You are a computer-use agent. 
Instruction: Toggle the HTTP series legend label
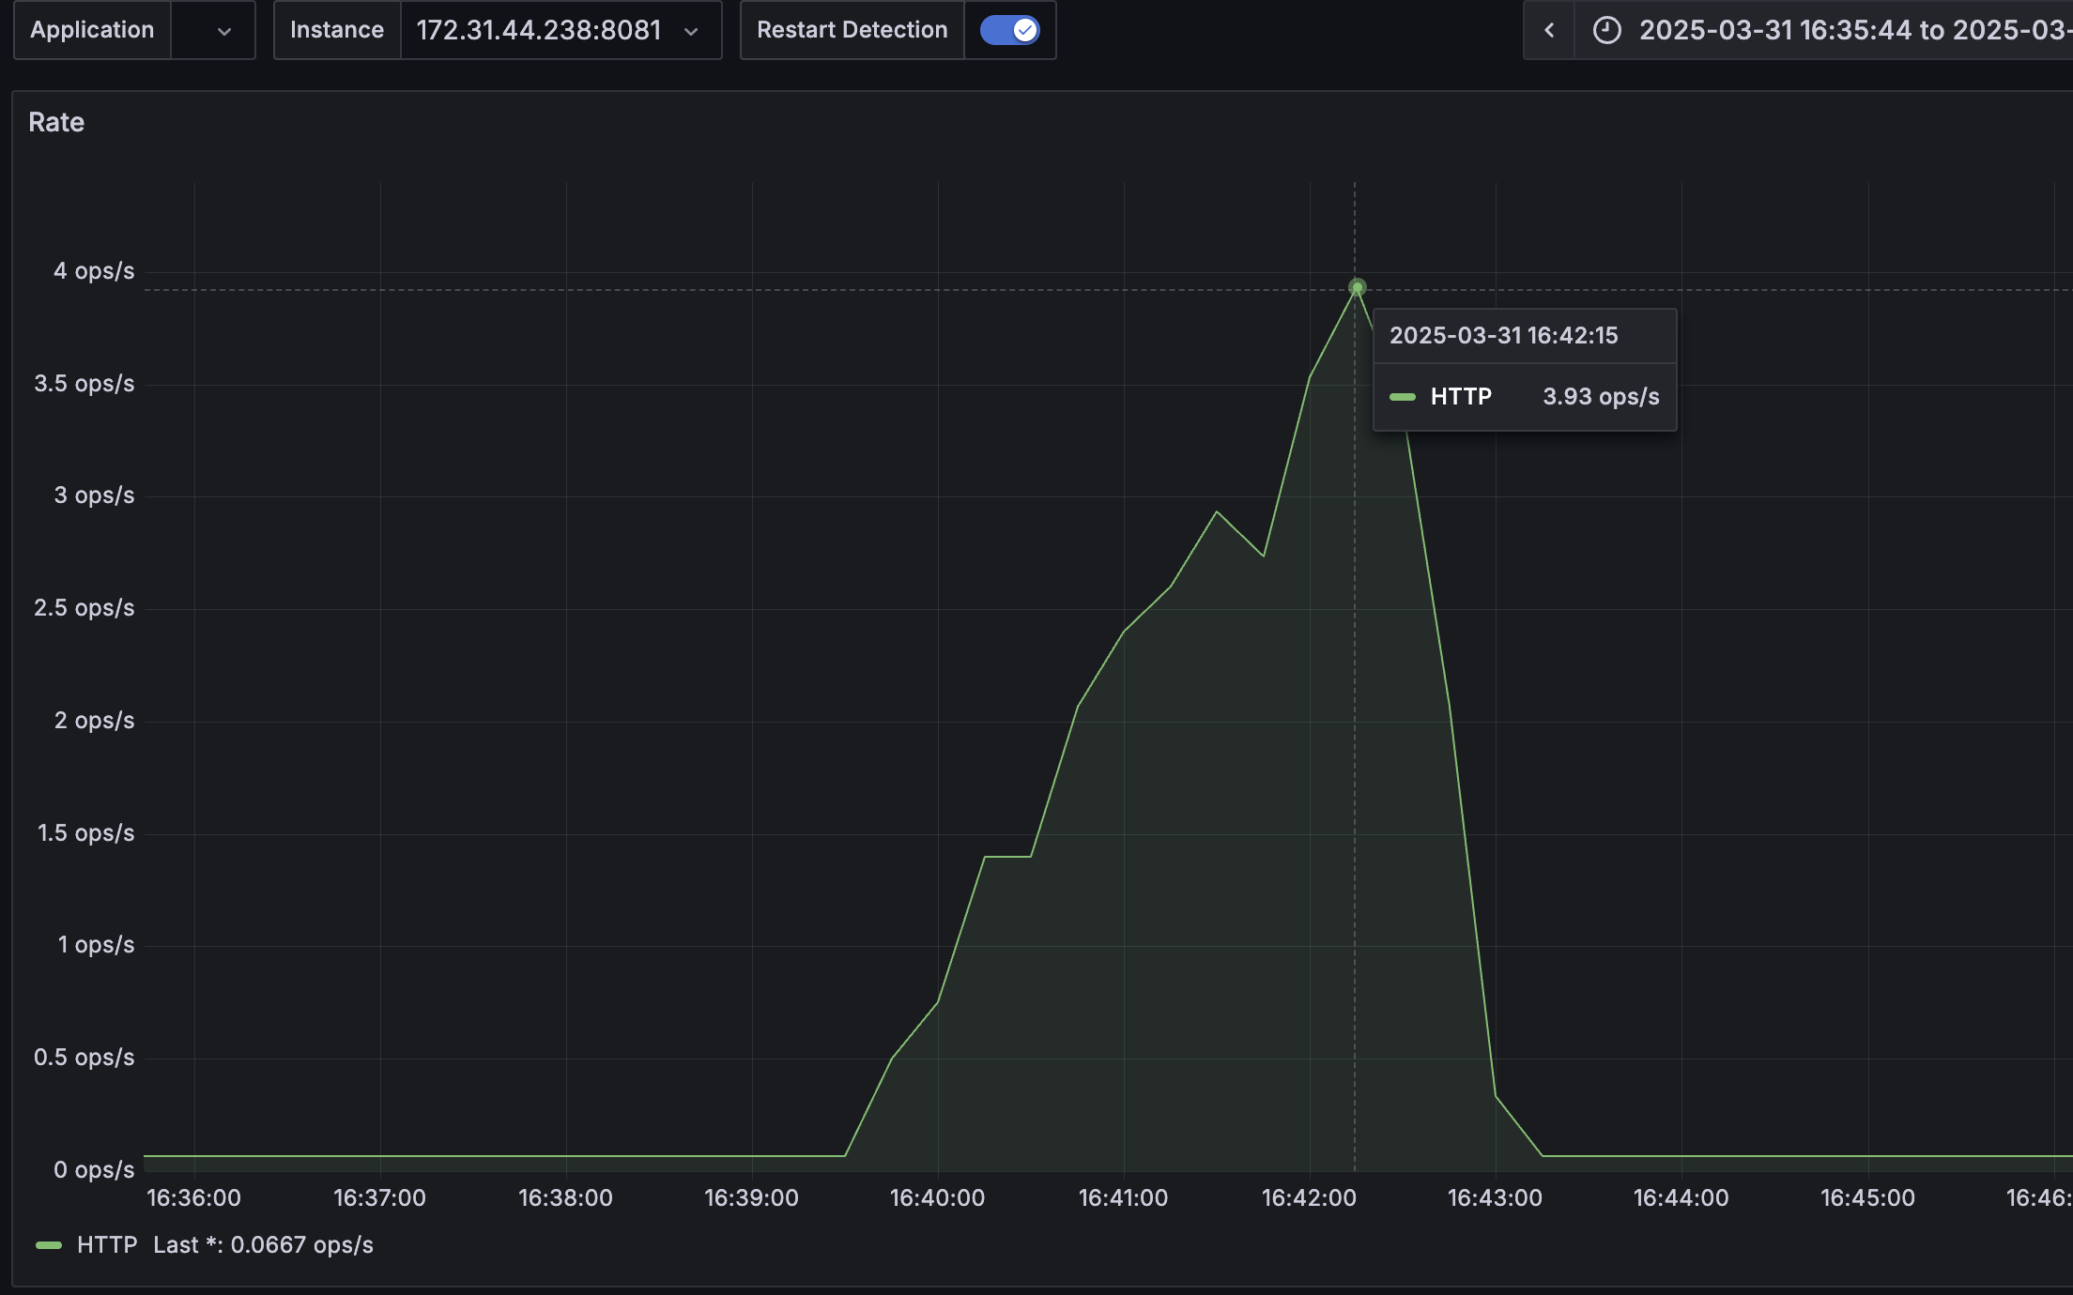coord(107,1245)
